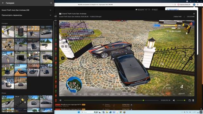Open the 01:36 clip thumbnail
The image size is (203, 114).
click(46, 57)
